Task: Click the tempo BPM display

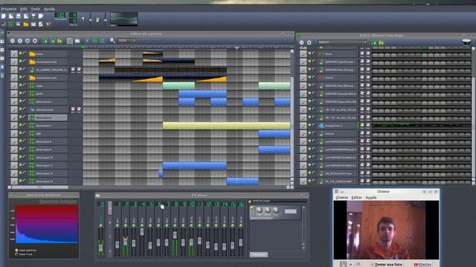Action: (60, 15)
